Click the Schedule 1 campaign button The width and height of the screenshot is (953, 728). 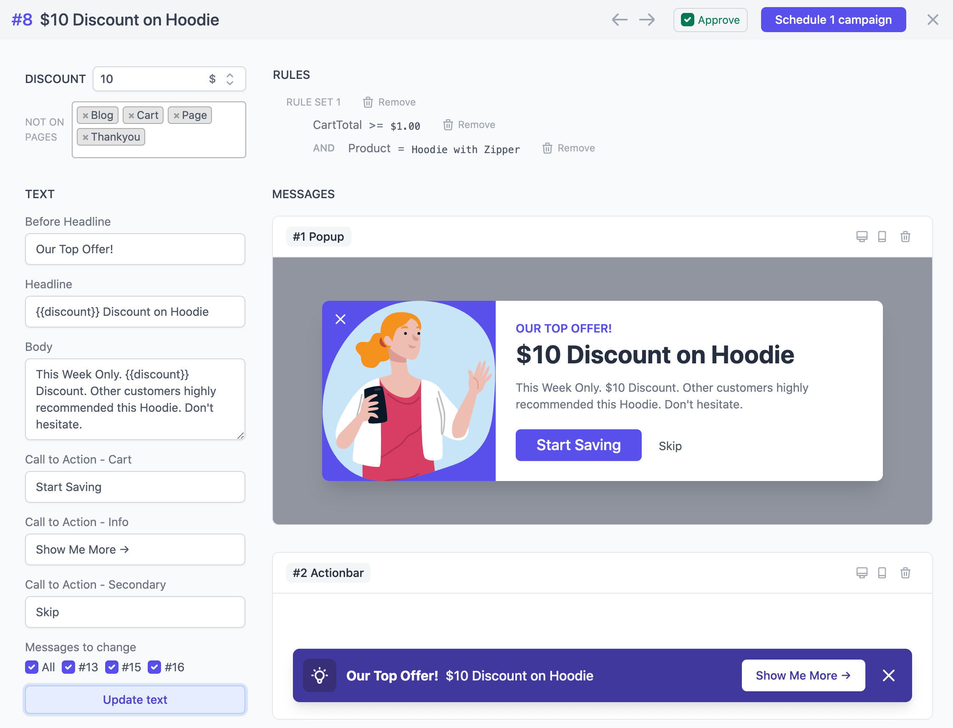click(x=833, y=19)
